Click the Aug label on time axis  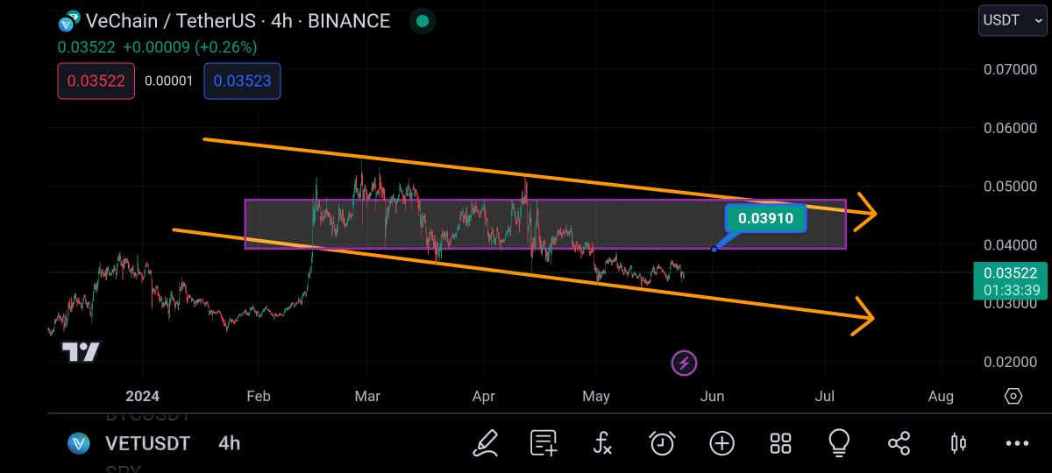pos(941,396)
